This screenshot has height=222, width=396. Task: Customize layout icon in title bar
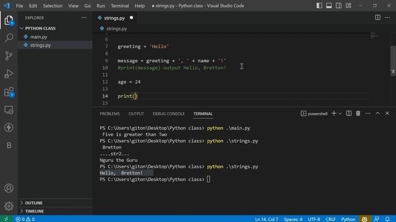pos(348,6)
